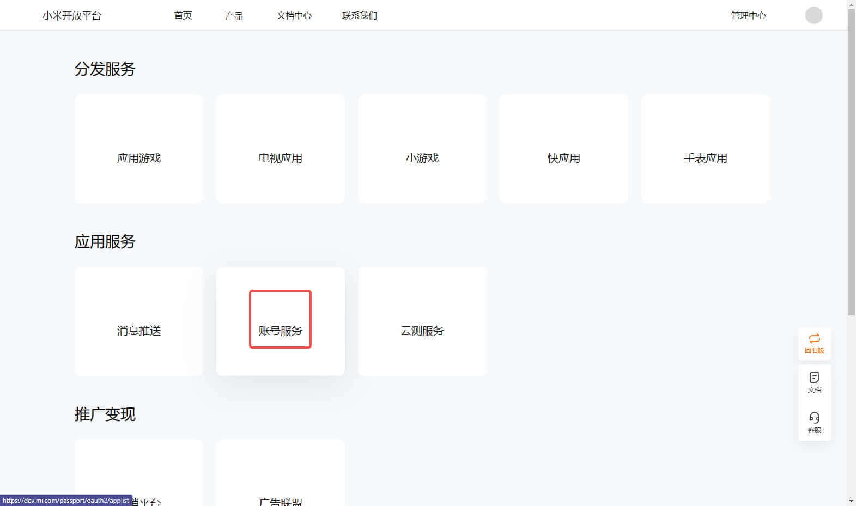Choose the 小游戏 distribution card
This screenshot has height=506, width=856.
[x=422, y=149]
